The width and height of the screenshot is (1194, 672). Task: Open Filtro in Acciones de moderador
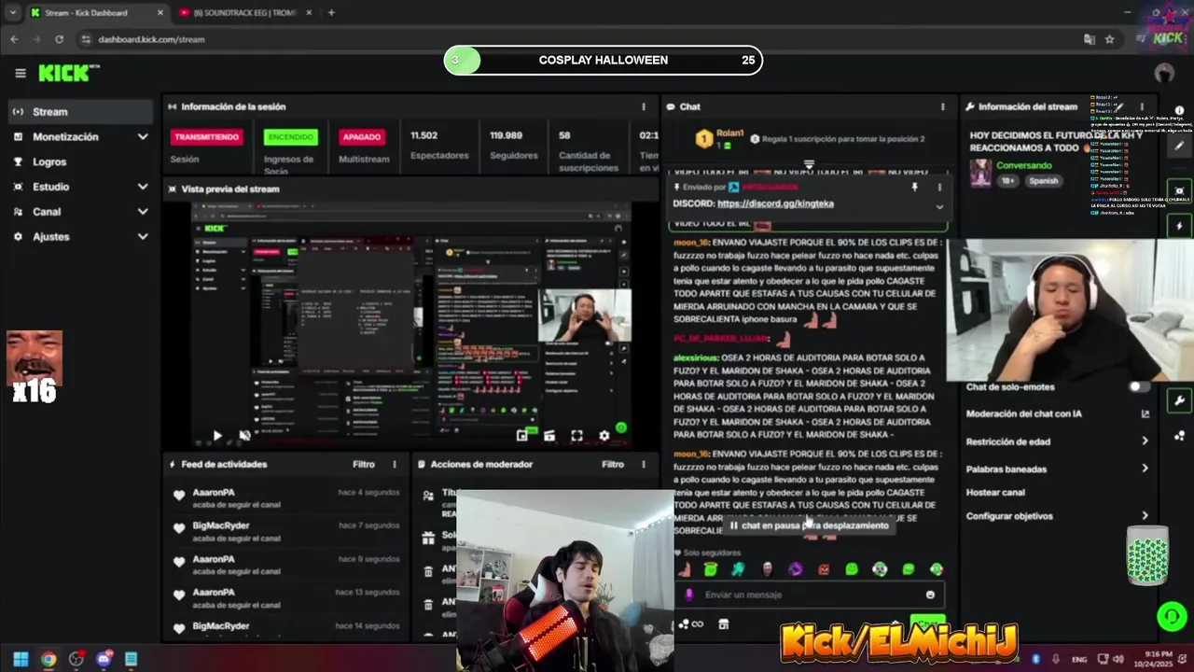coord(613,464)
